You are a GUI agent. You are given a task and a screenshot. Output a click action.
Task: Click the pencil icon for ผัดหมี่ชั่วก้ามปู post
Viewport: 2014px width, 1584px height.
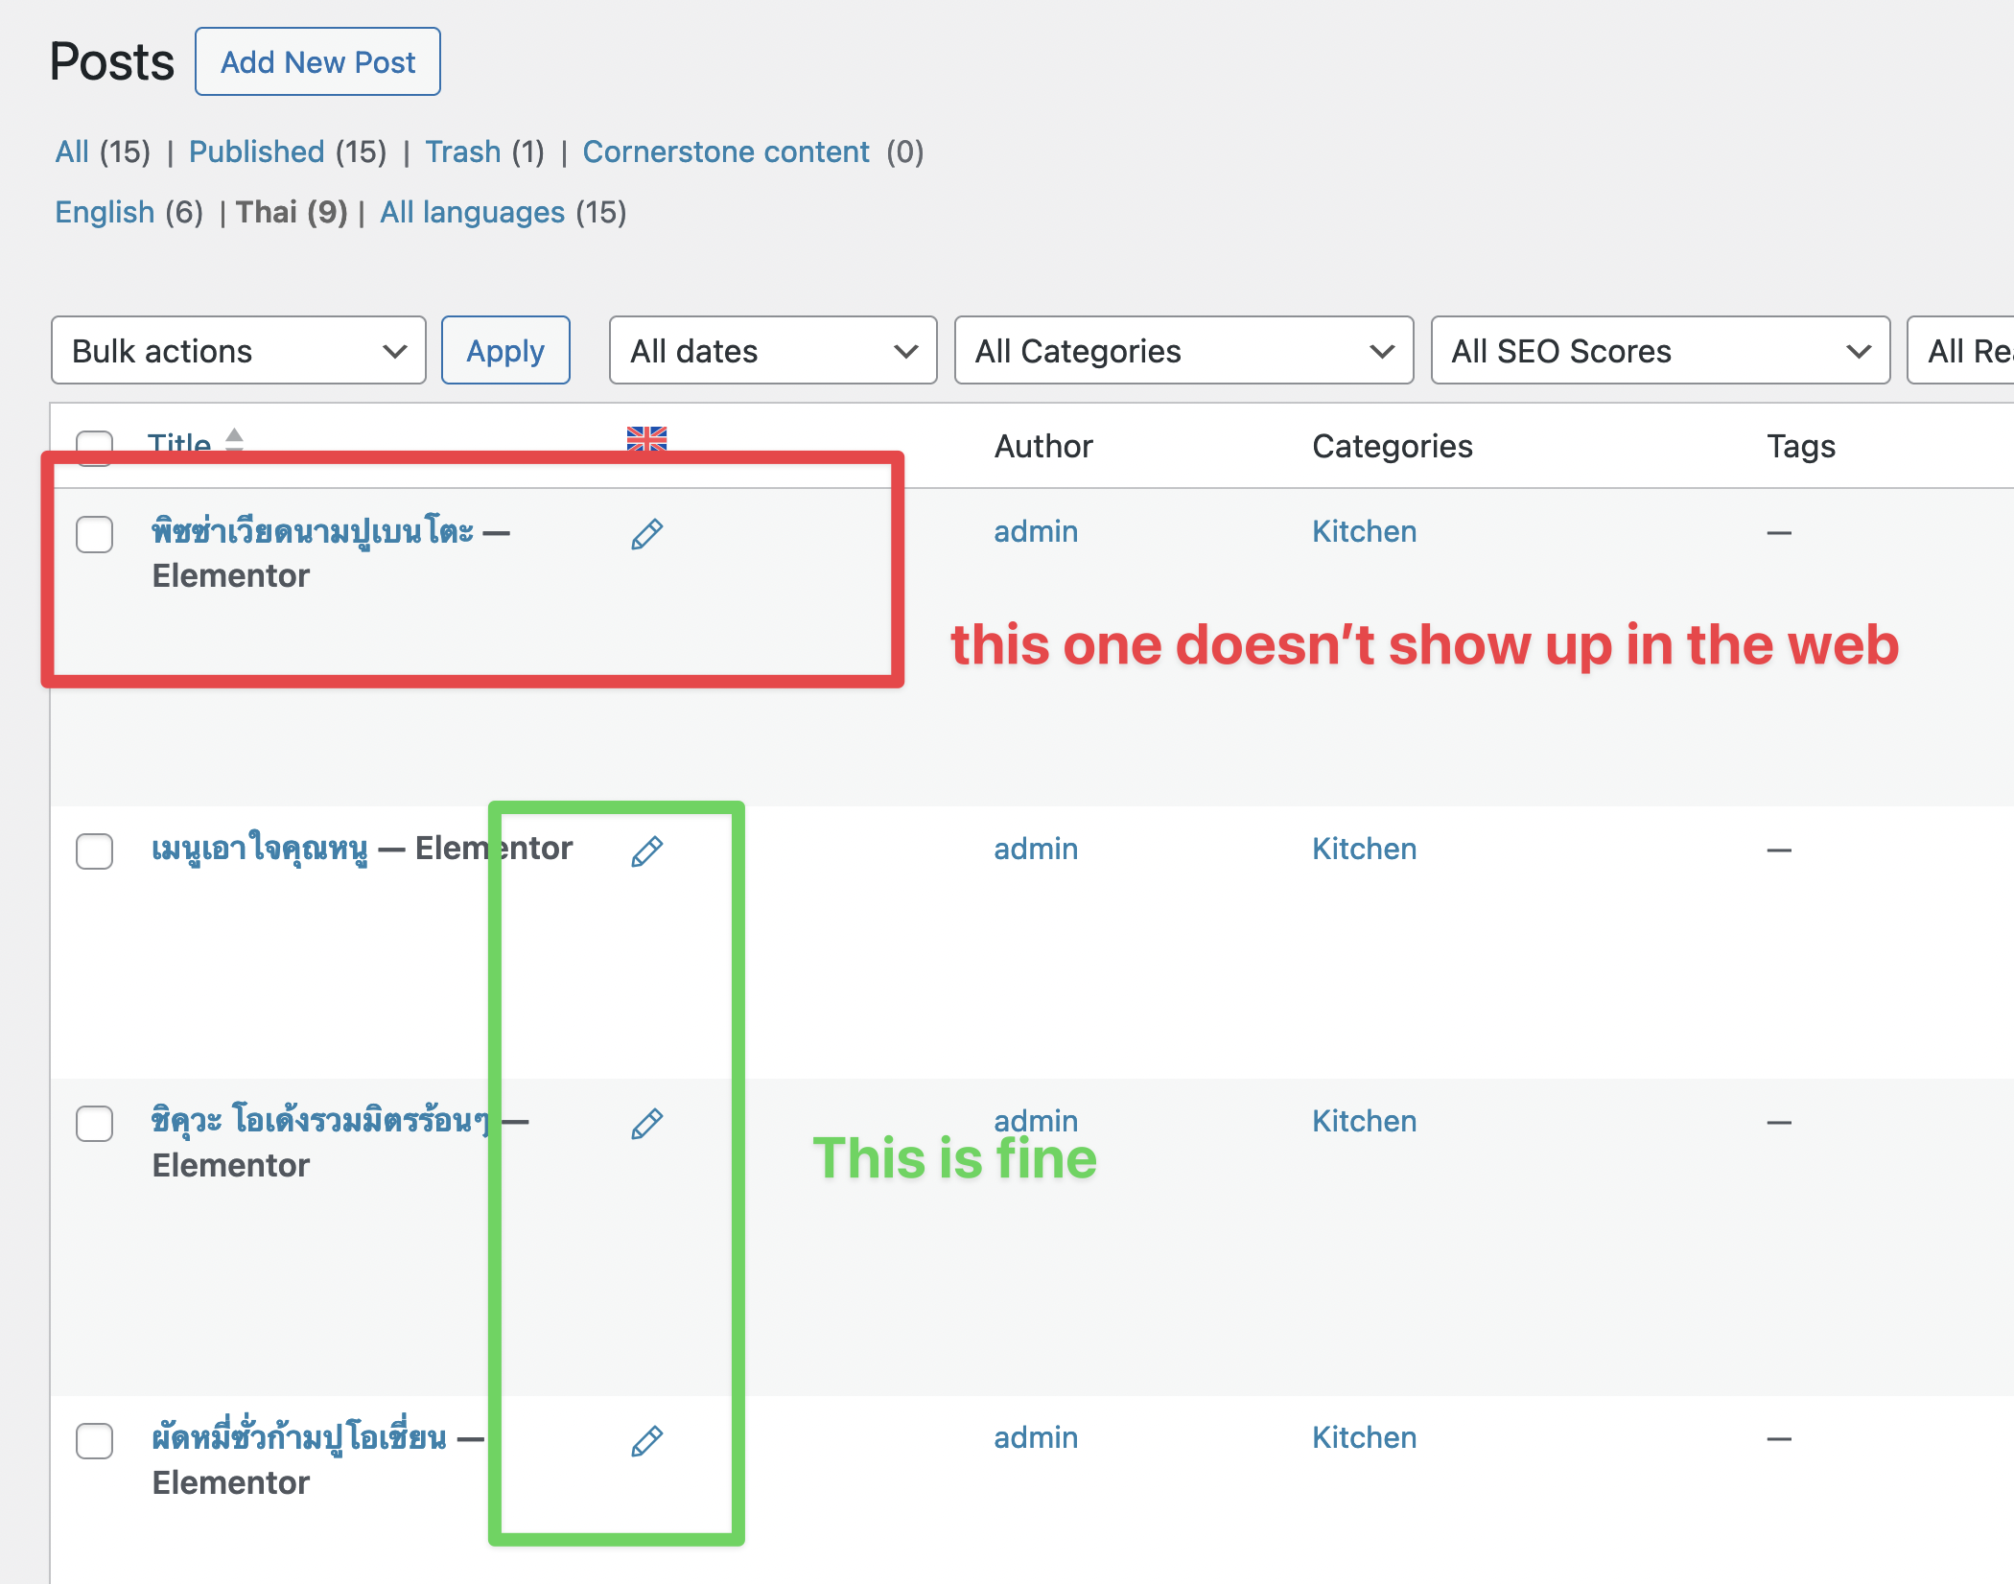(x=647, y=1440)
